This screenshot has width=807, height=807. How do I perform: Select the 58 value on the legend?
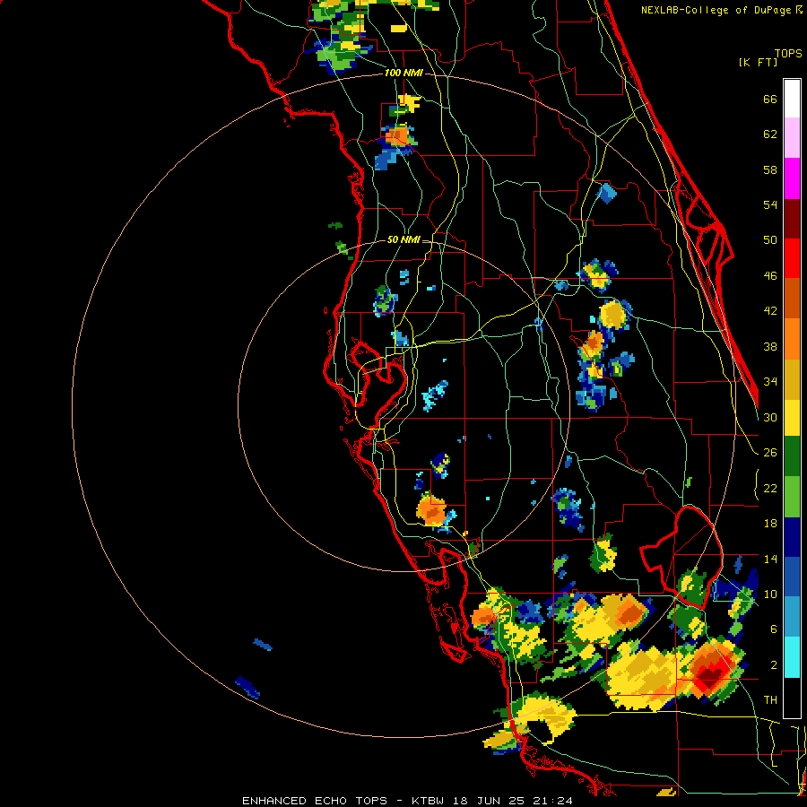click(770, 169)
